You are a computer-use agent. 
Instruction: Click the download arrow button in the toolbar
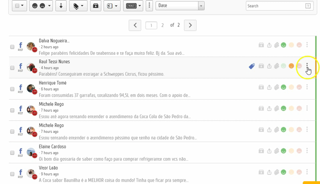[x=61, y=6]
